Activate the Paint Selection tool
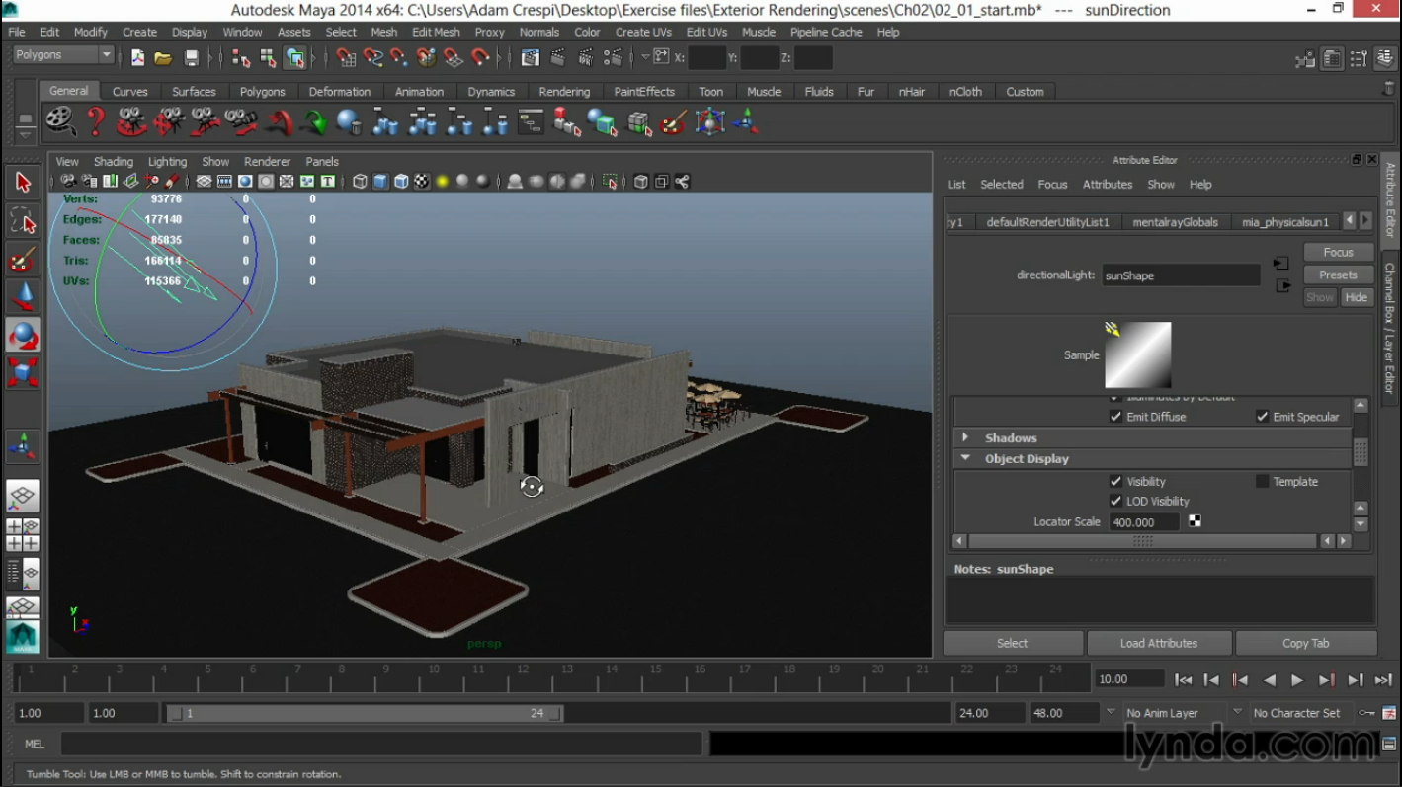Image resolution: width=1402 pixels, height=787 pixels. 22,260
